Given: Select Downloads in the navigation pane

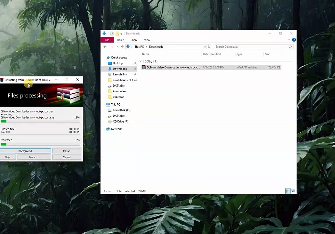Looking at the screenshot, I should click(120, 69).
